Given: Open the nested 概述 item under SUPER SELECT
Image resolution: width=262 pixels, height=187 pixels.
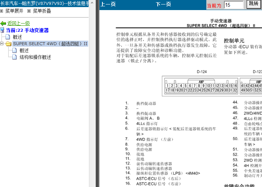Looking at the screenshot, I should (x=24, y=50).
